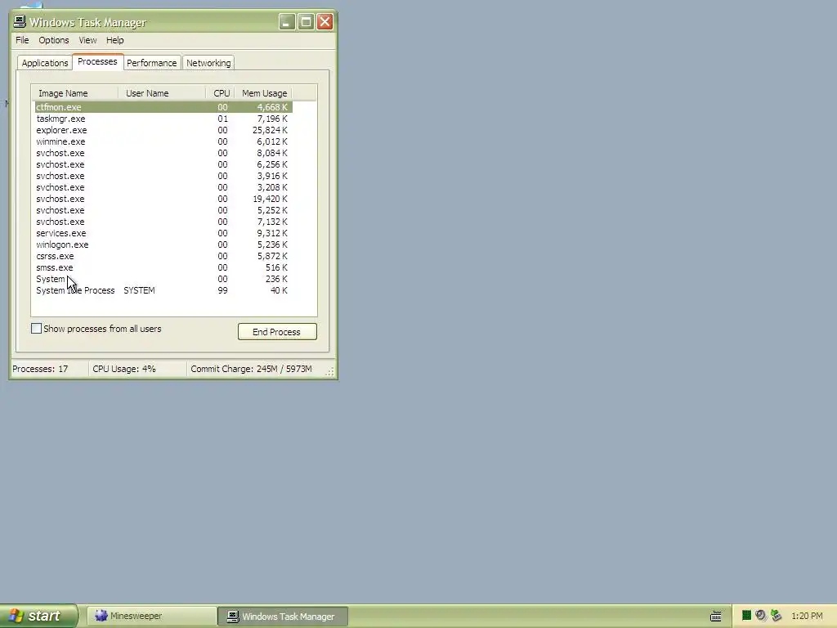Close the Windows Task Manager window

tap(325, 22)
